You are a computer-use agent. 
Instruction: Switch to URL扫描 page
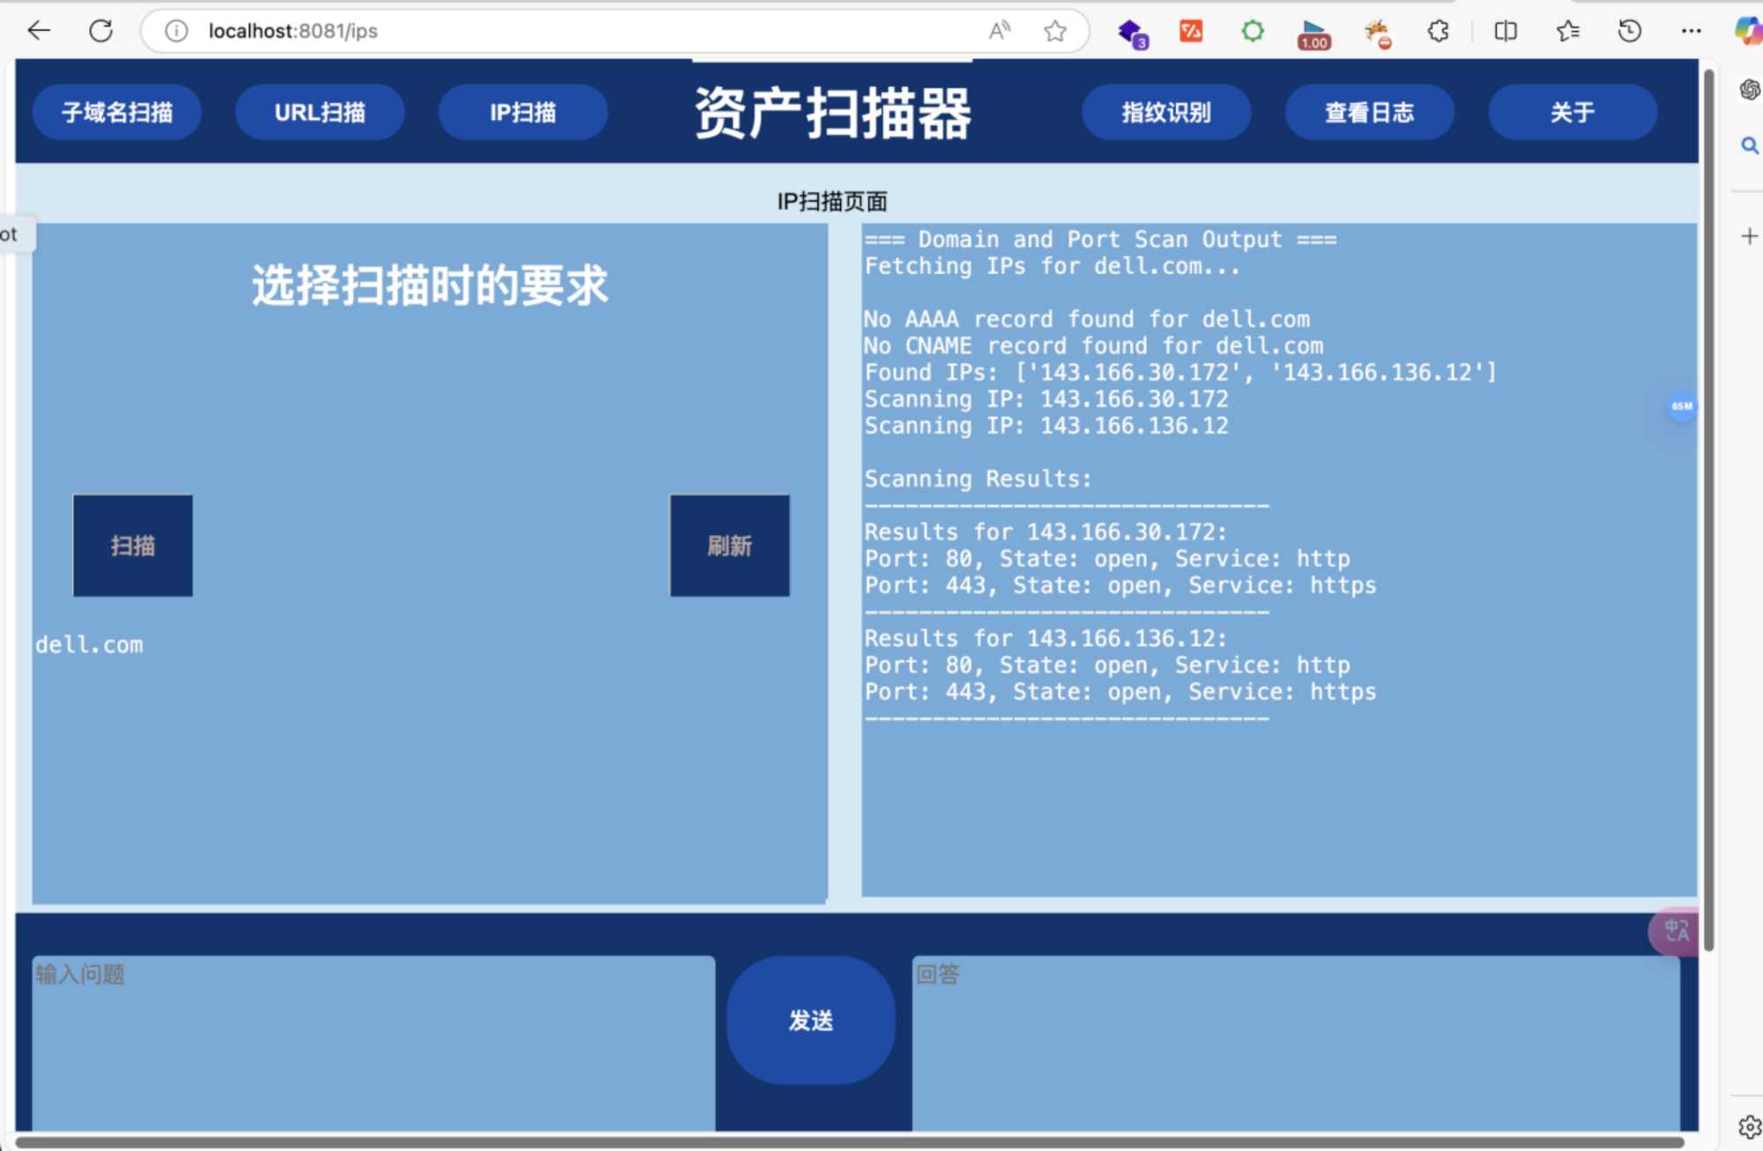pyautogui.click(x=320, y=112)
